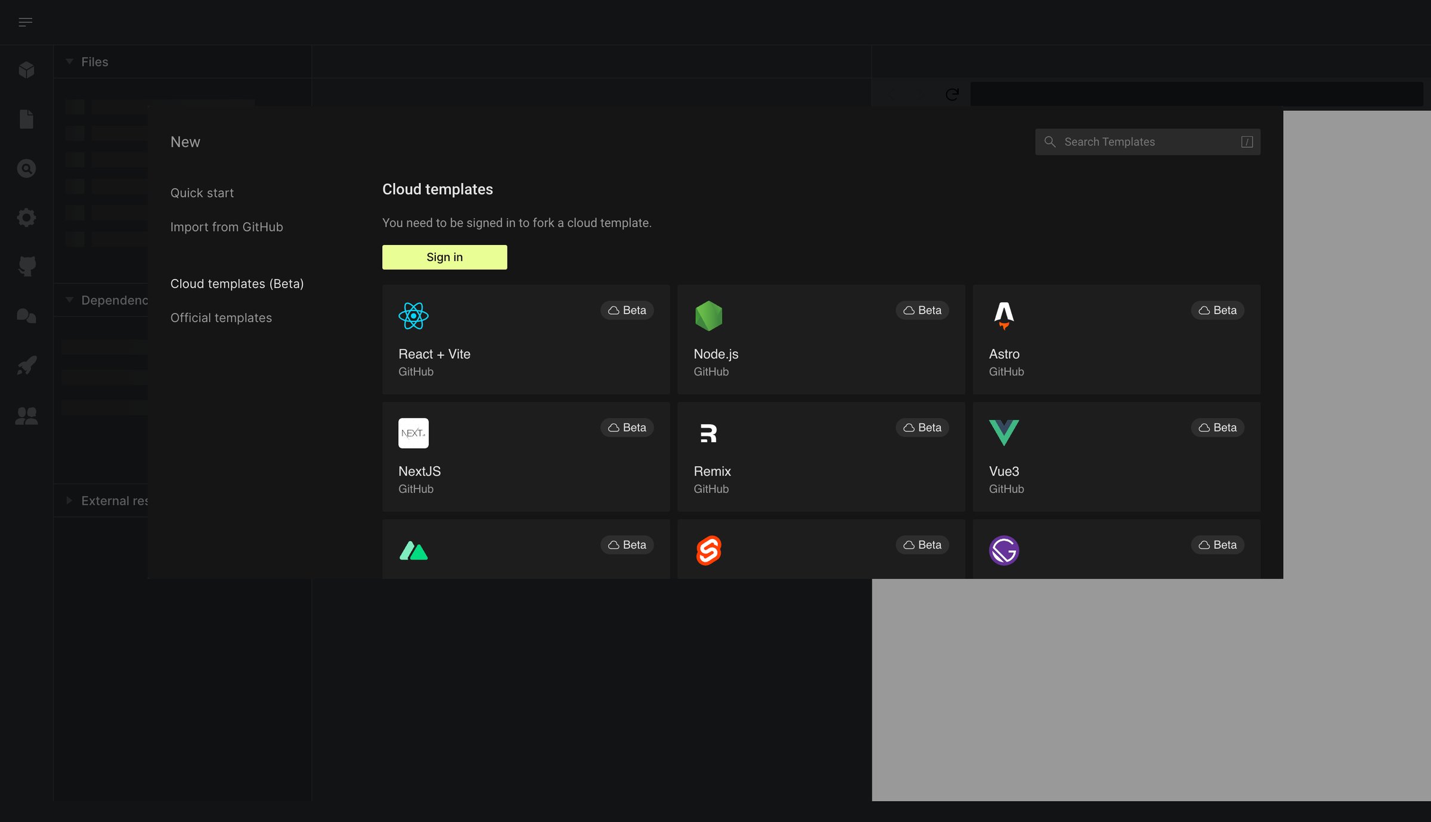Open the Astro template title

coord(1004,354)
